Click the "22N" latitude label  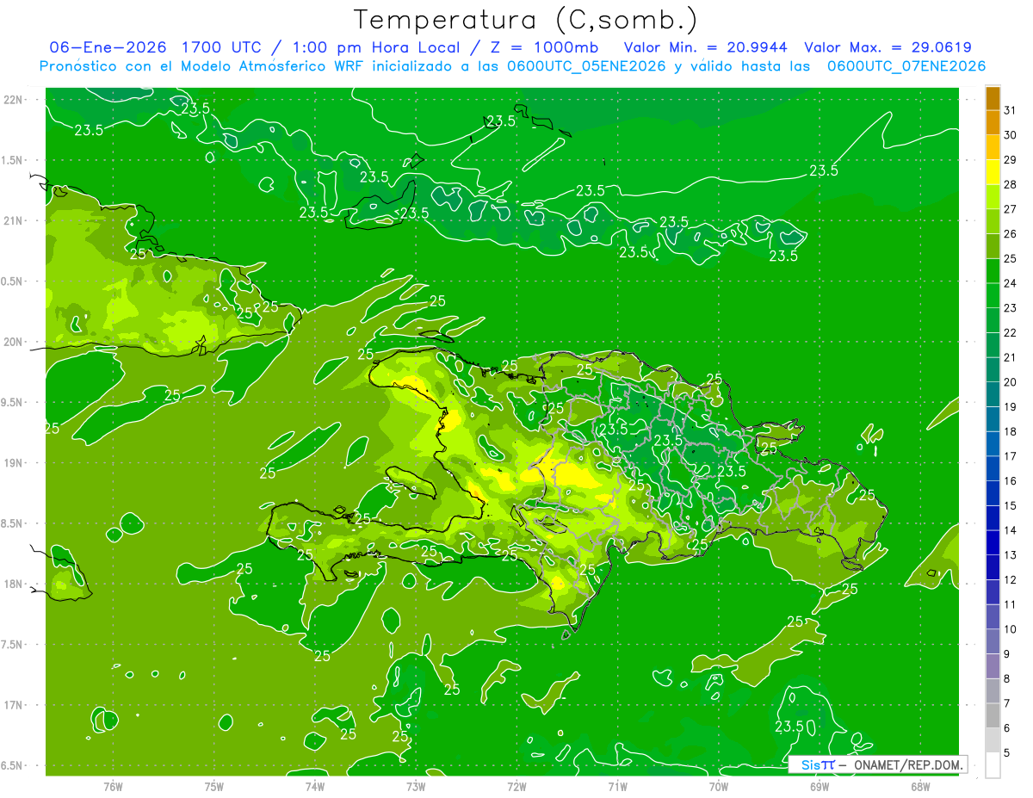13,99
